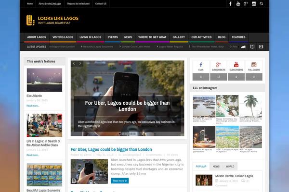The width and height of the screenshot is (289, 192).
Task: Click the main slider Uber headline caption
Action: coord(127,106)
